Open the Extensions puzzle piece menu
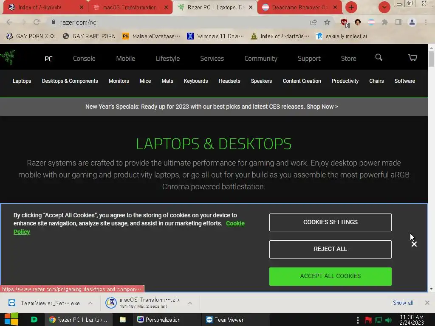This screenshot has height=326, width=435. [x=385, y=22]
